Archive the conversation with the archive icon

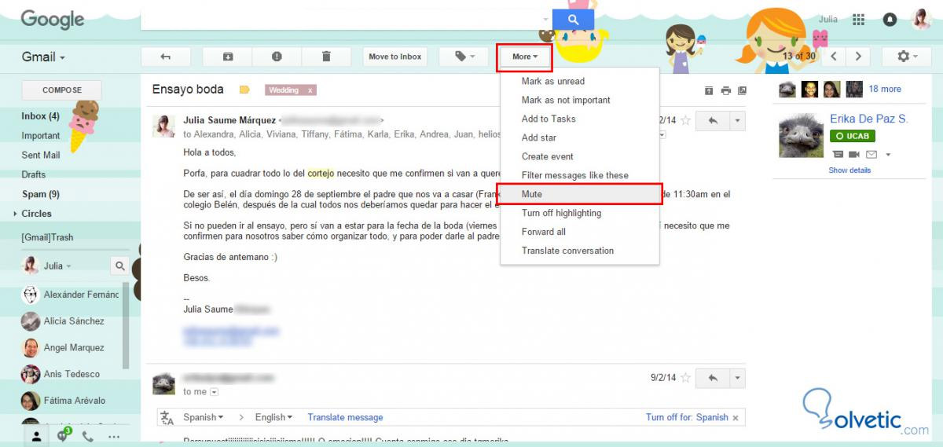[228, 57]
